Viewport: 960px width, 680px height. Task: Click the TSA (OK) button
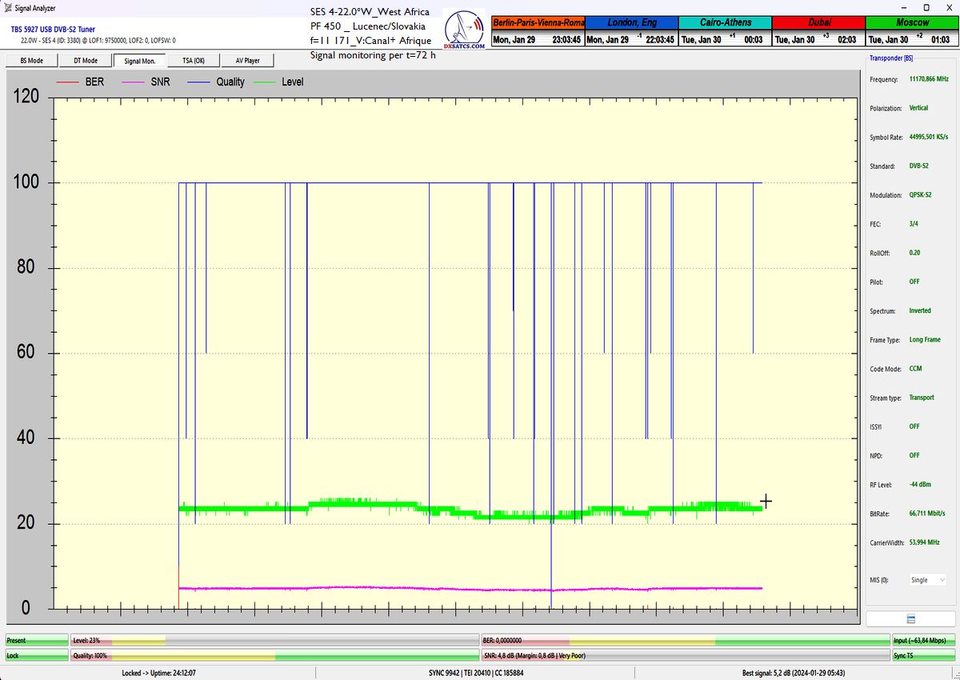[193, 61]
